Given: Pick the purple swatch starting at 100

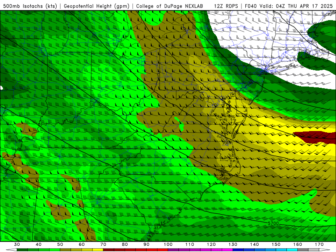Looking at the screenshot, I should pyautogui.click(x=173, y=250).
